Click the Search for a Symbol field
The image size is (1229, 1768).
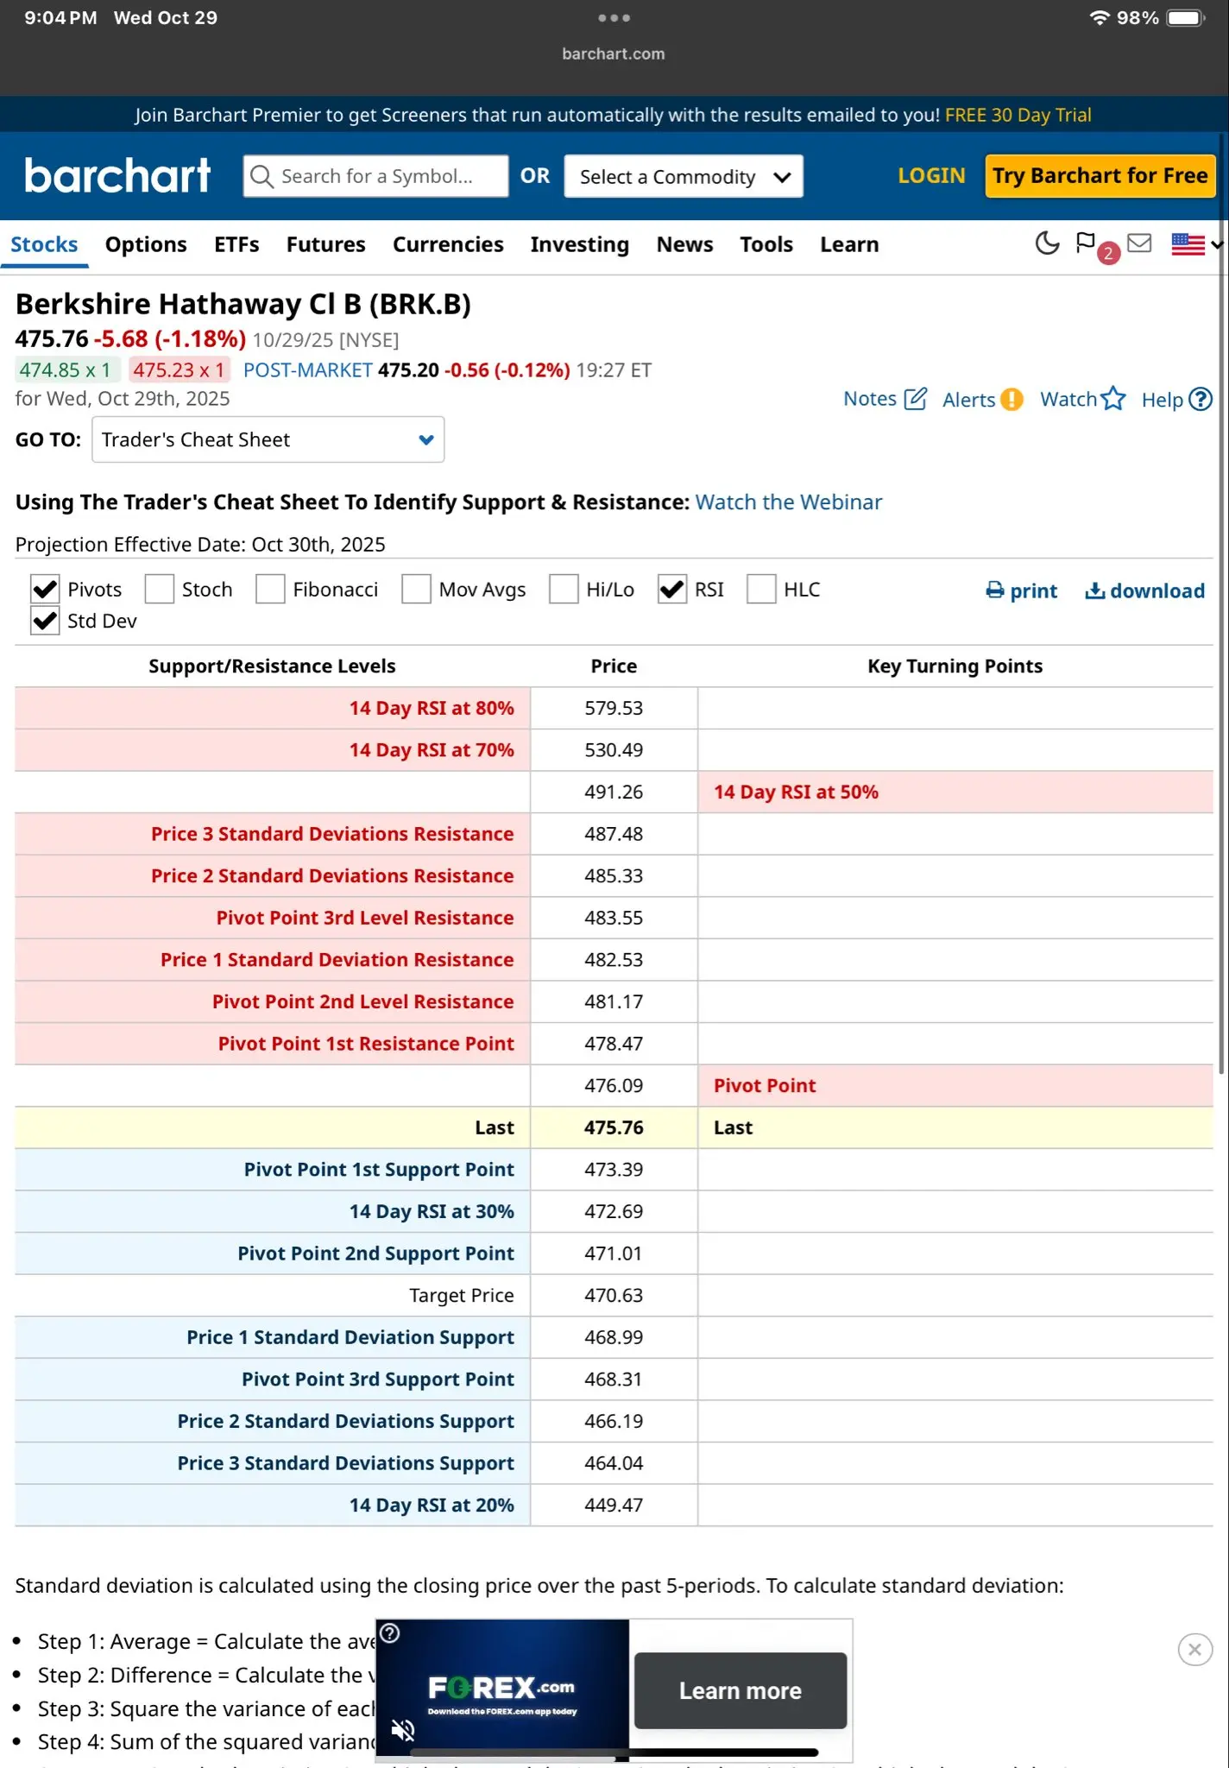(x=376, y=176)
